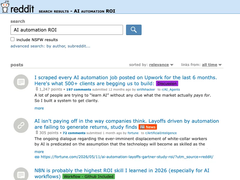240x180 pixels.
Task: Expand more under the layoffs study post
Action: coord(39,152)
